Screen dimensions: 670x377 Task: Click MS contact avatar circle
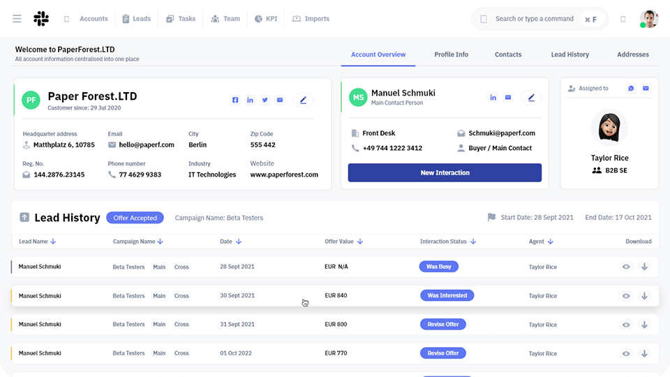coord(358,98)
